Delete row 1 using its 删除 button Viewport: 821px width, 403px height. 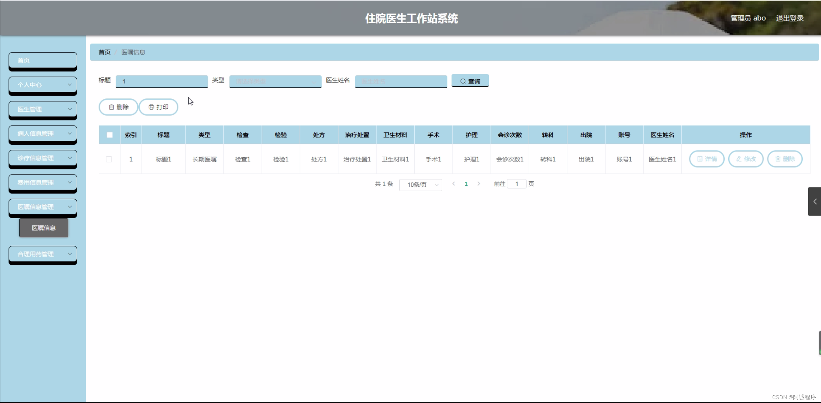point(785,159)
